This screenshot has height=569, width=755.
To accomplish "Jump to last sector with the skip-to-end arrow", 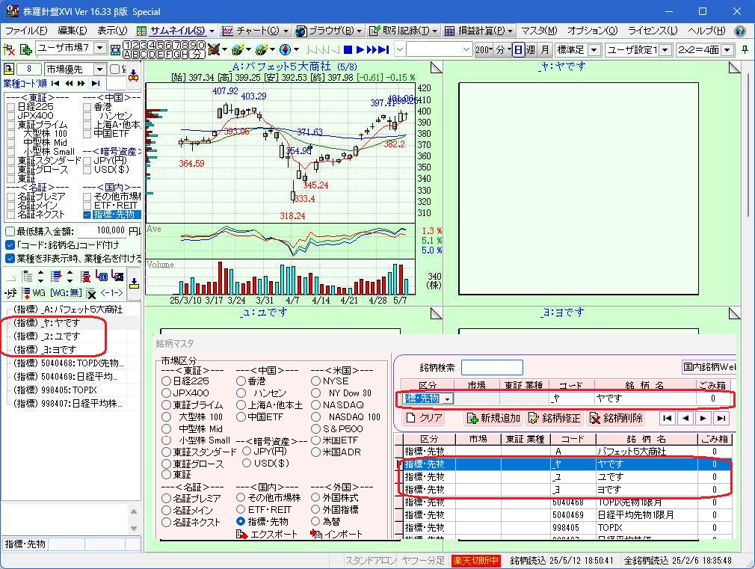I will 96,83.
